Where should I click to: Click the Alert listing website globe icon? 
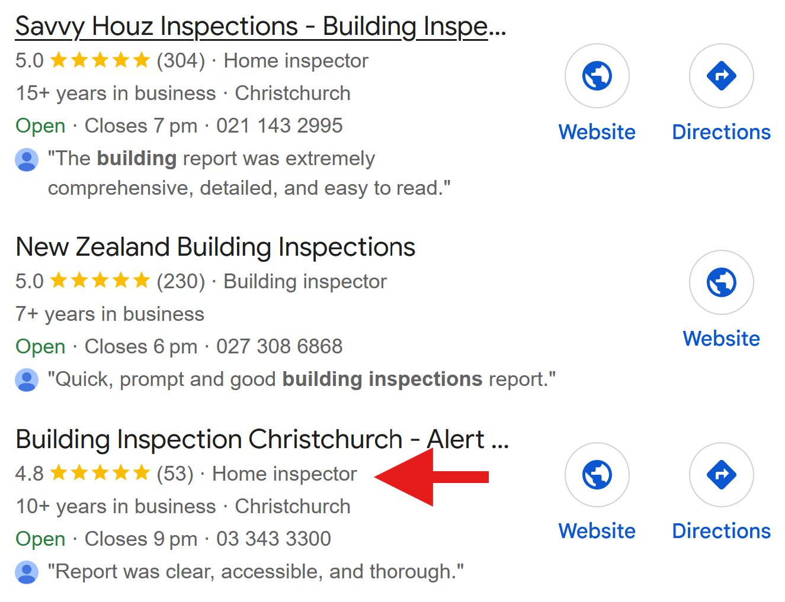[x=597, y=475]
